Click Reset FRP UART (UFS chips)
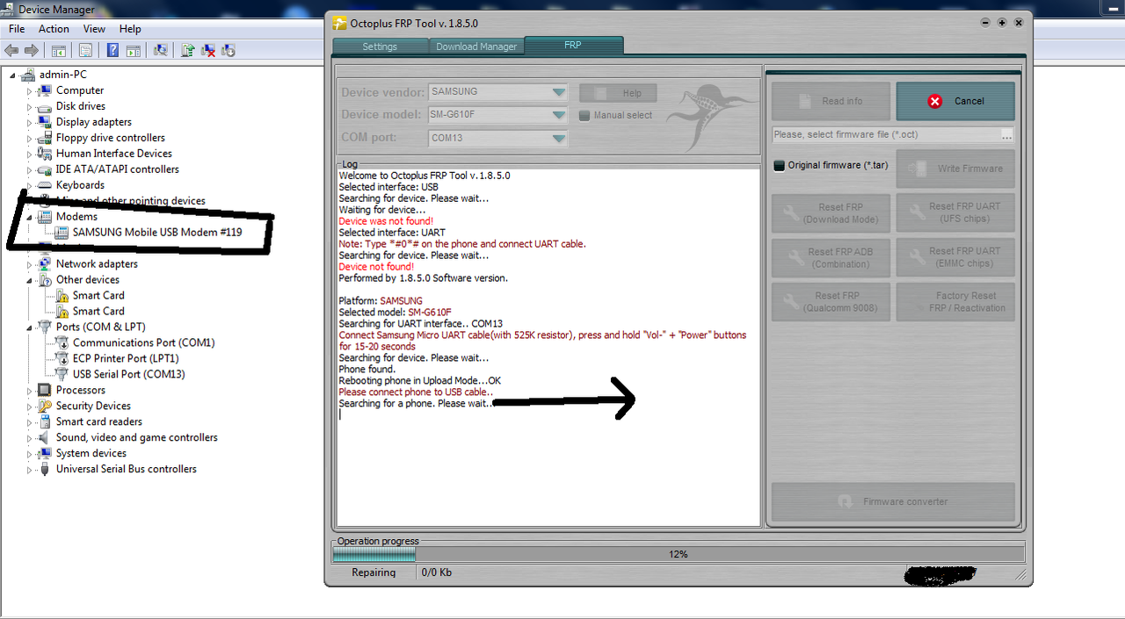The image size is (1125, 619). pos(955,213)
